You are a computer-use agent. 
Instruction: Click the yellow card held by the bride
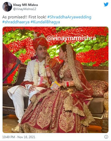(55, 85)
